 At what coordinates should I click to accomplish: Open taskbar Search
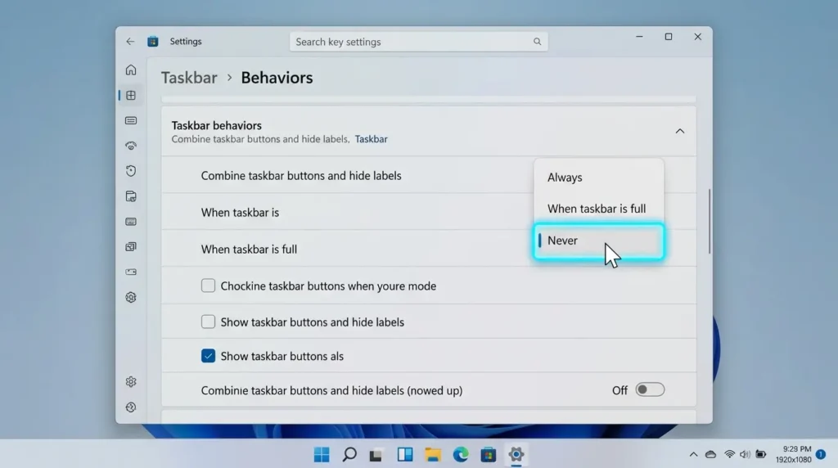[349, 455]
